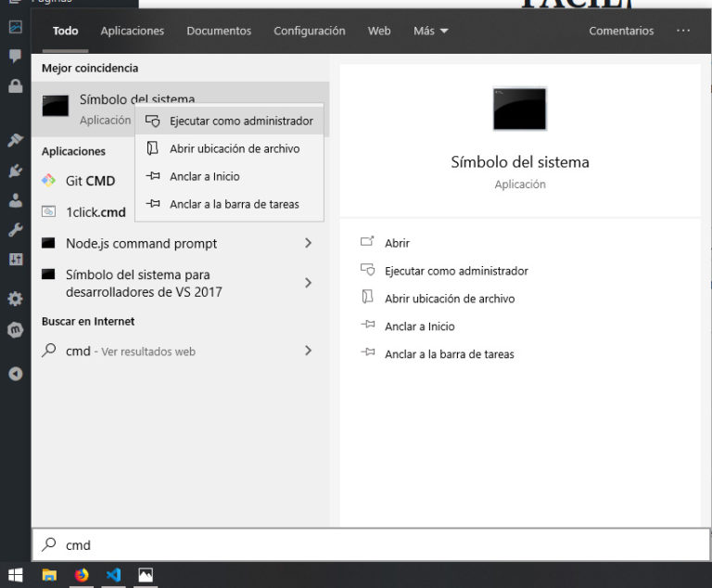Choose Abrir ubicación de archivo in context menu
Screen dimensions: 712x588
click(229, 148)
